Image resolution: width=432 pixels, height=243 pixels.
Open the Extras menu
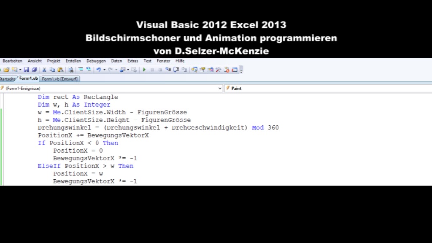(133, 61)
